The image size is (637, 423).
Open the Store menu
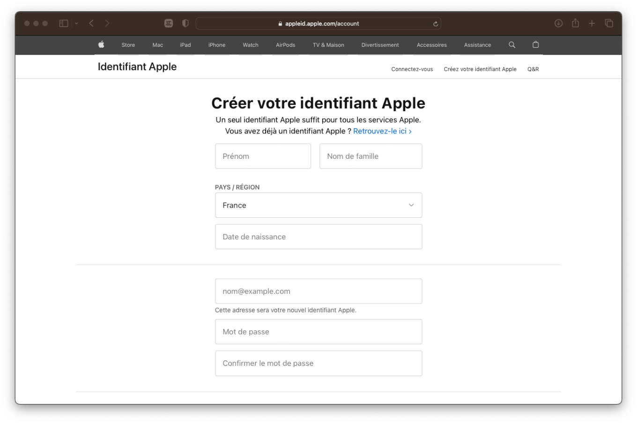coord(128,45)
